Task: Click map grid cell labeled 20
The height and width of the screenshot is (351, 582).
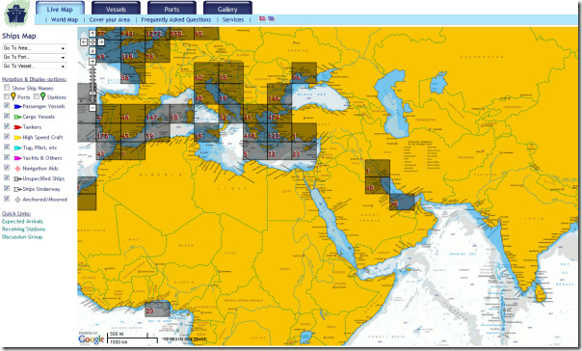Action: tap(158, 309)
